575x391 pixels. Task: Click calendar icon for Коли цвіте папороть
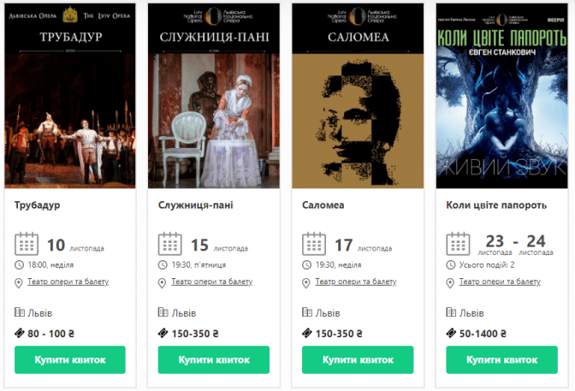pyautogui.click(x=458, y=244)
